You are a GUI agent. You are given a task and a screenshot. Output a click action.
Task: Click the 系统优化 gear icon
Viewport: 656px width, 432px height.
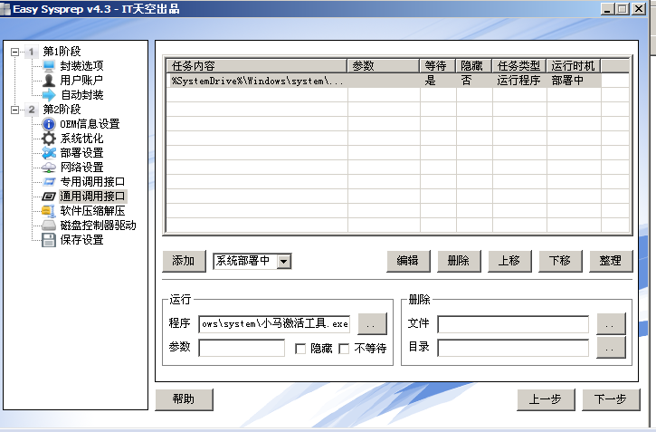(49, 139)
